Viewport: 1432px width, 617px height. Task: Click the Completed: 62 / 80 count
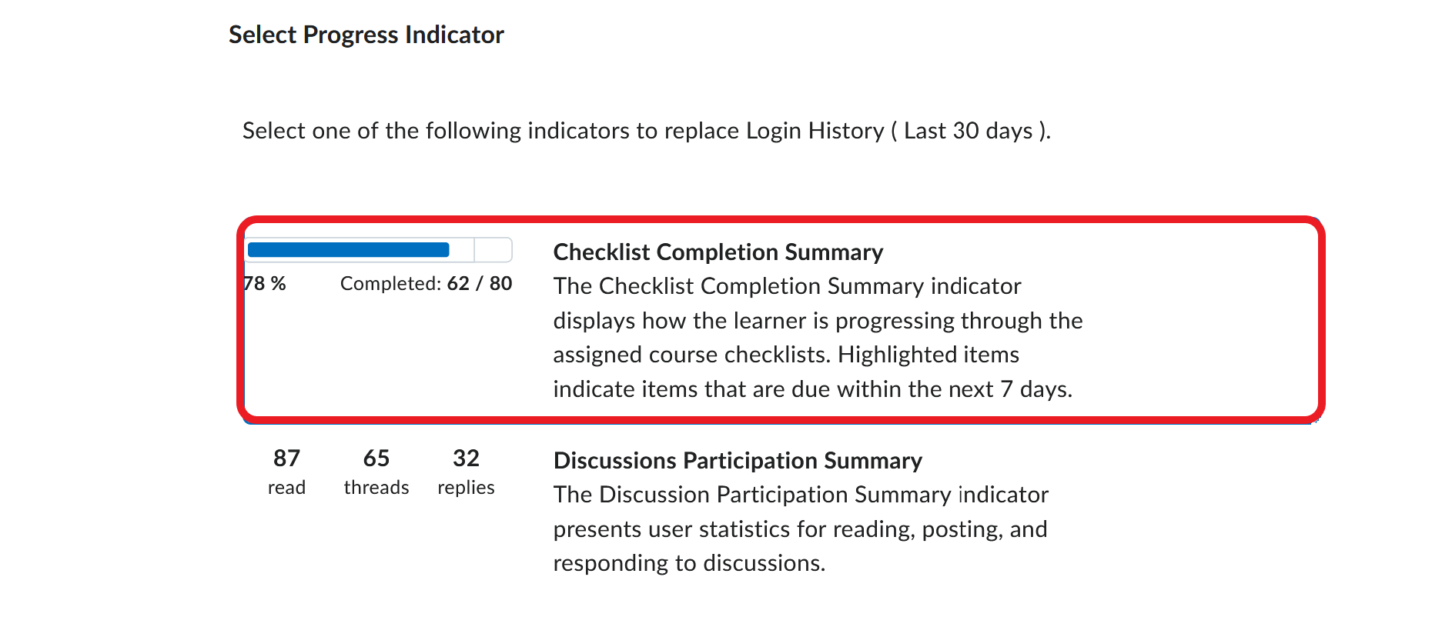[425, 283]
